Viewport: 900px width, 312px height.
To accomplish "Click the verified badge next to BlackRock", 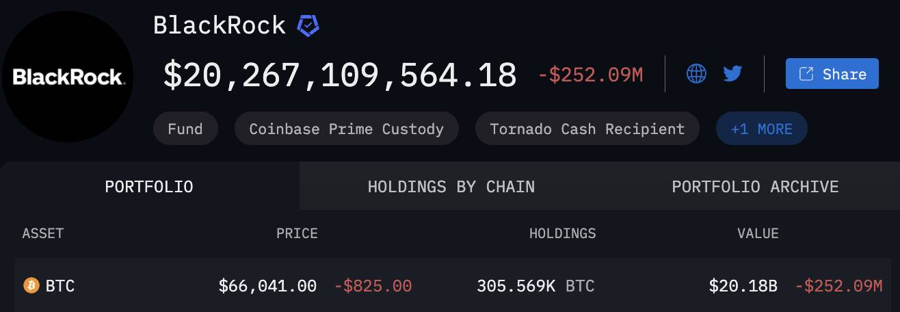I will point(308,26).
